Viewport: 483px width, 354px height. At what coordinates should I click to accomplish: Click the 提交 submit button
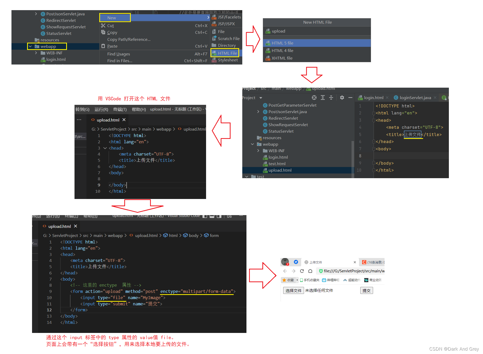coord(367,291)
